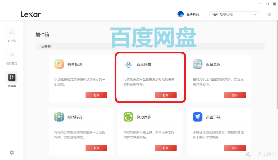Click the 共享相册 title text

[75, 64]
